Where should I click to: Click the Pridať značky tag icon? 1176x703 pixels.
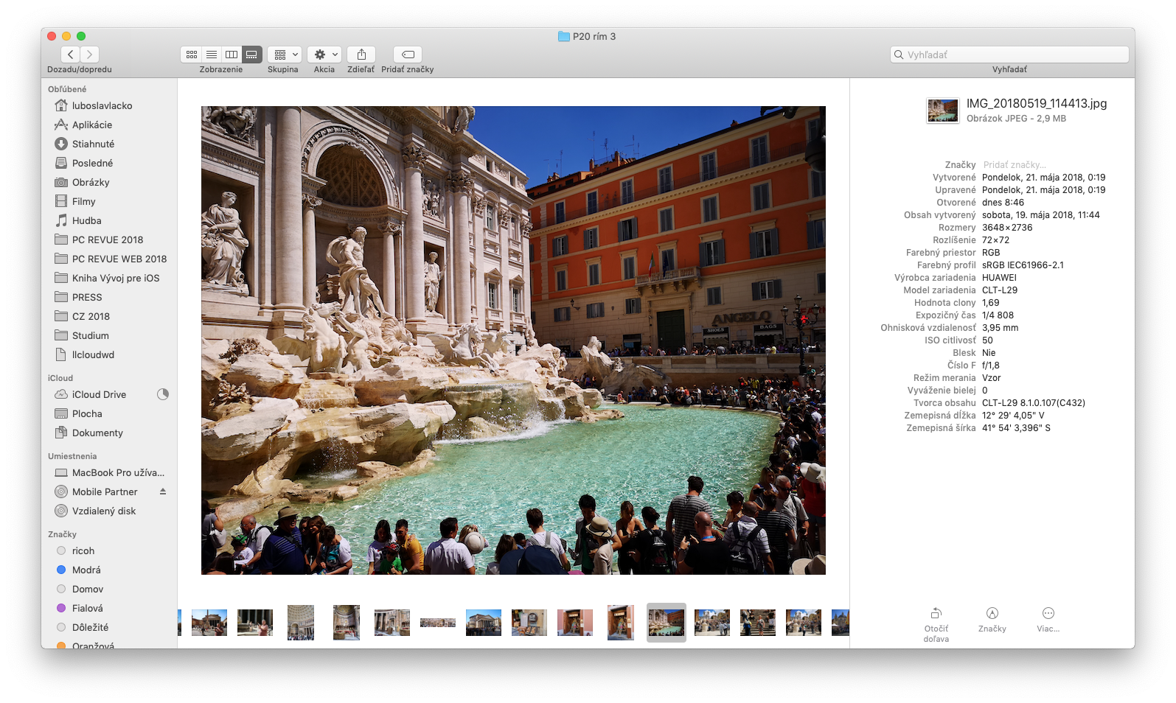pyautogui.click(x=408, y=55)
